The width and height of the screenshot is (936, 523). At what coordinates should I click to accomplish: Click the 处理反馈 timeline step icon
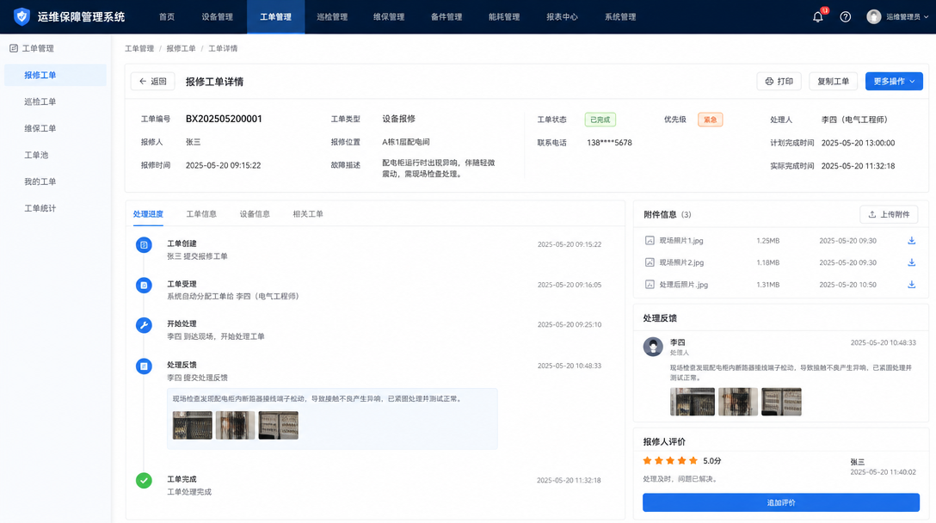pos(144,366)
